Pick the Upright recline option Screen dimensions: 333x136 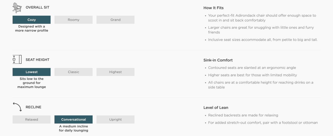116,120
